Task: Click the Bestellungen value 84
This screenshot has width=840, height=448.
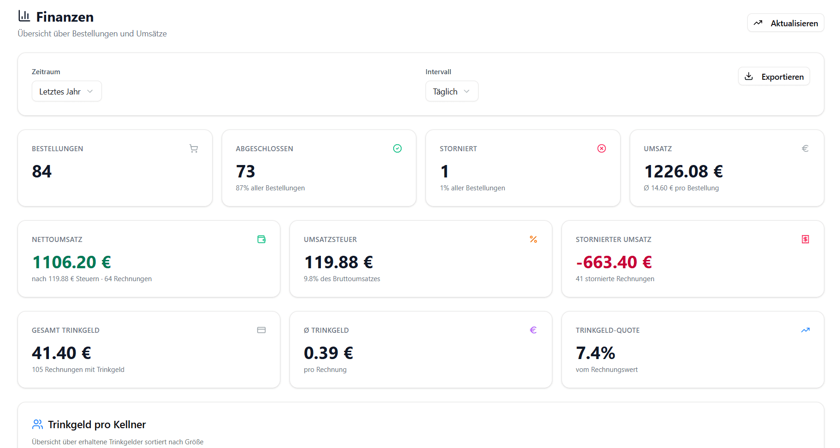Action: pyautogui.click(x=42, y=171)
